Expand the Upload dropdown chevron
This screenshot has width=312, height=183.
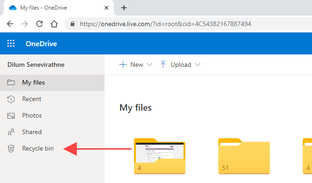pos(198,65)
